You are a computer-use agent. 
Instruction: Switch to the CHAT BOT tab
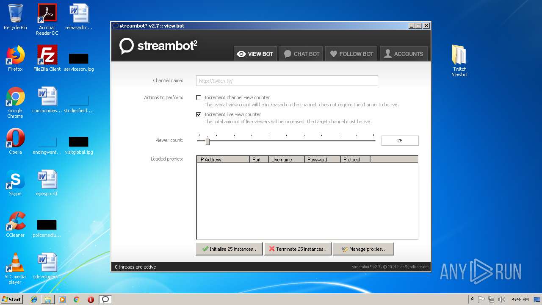[301, 54]
